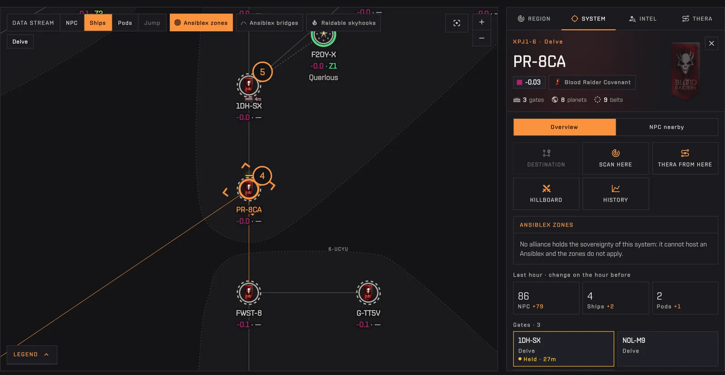Click the XPJ1-6 constellation breadcrumb link

tap(525, 42)
